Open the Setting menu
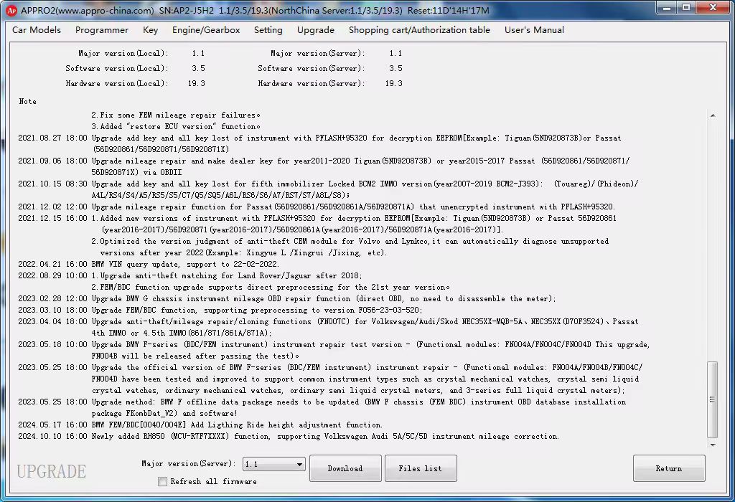Image resolution: width=735 pixels, height=502 pixels. pos(268,30)
